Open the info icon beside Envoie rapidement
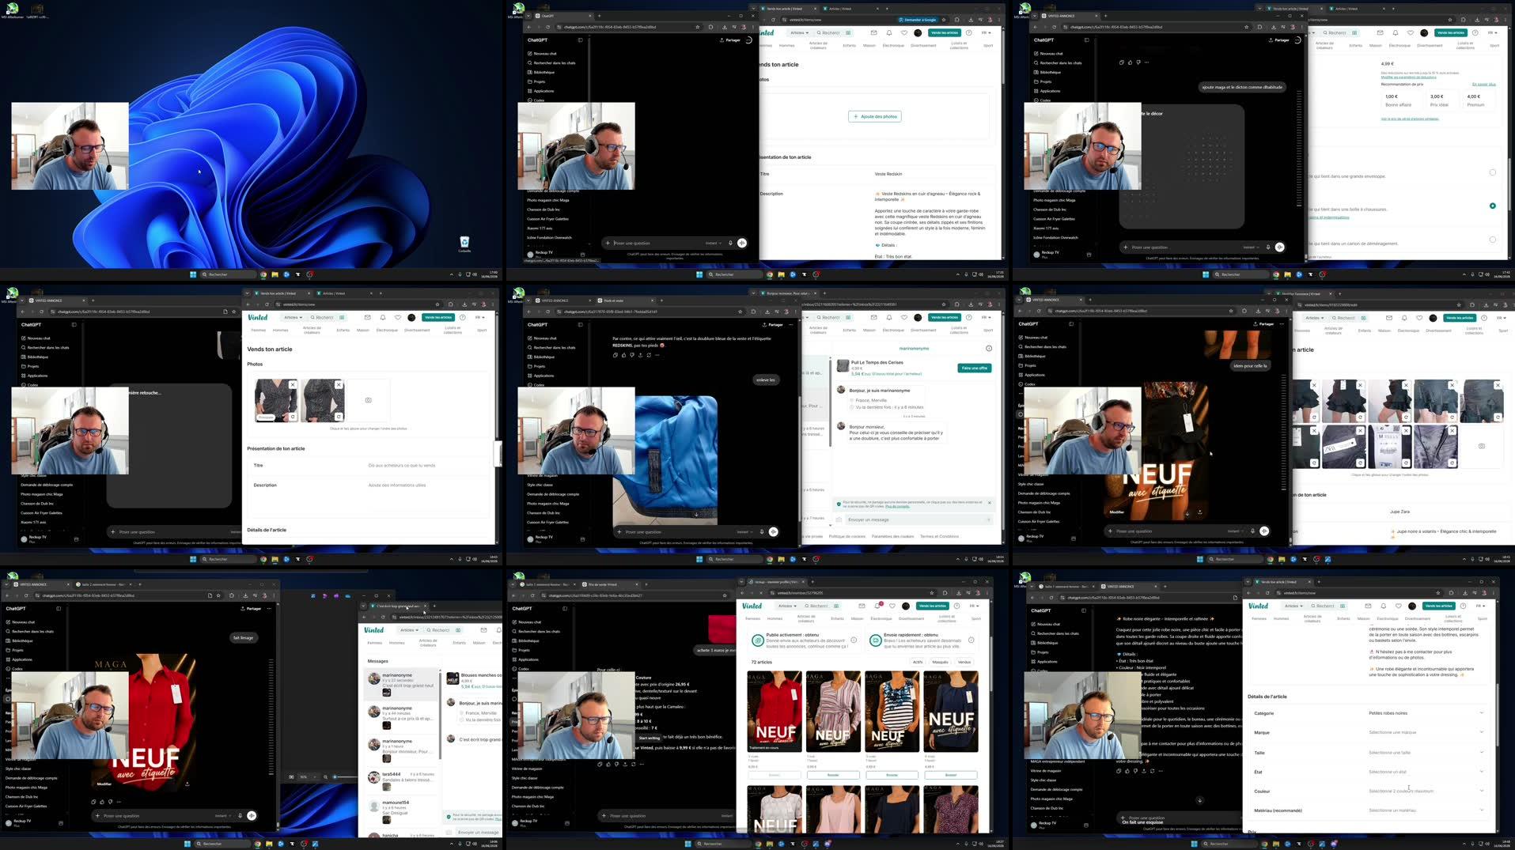 click(971, 640)
